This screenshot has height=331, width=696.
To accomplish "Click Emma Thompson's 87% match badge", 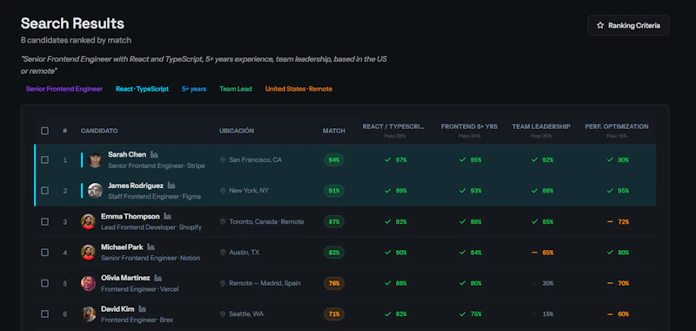I will click(x=334, y=222).
